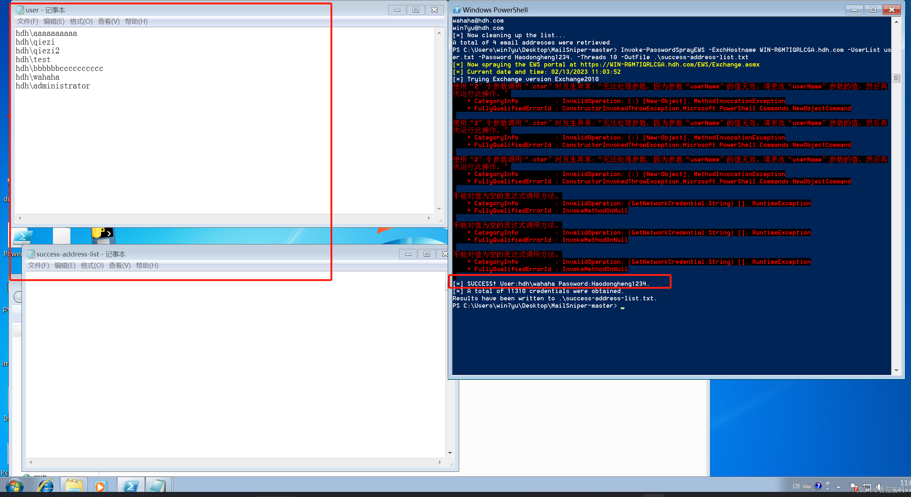Click PowerShell scrollbar down arrow
Image resolution: width=911 pixels, height=497 pixels.
coord(896,370)
